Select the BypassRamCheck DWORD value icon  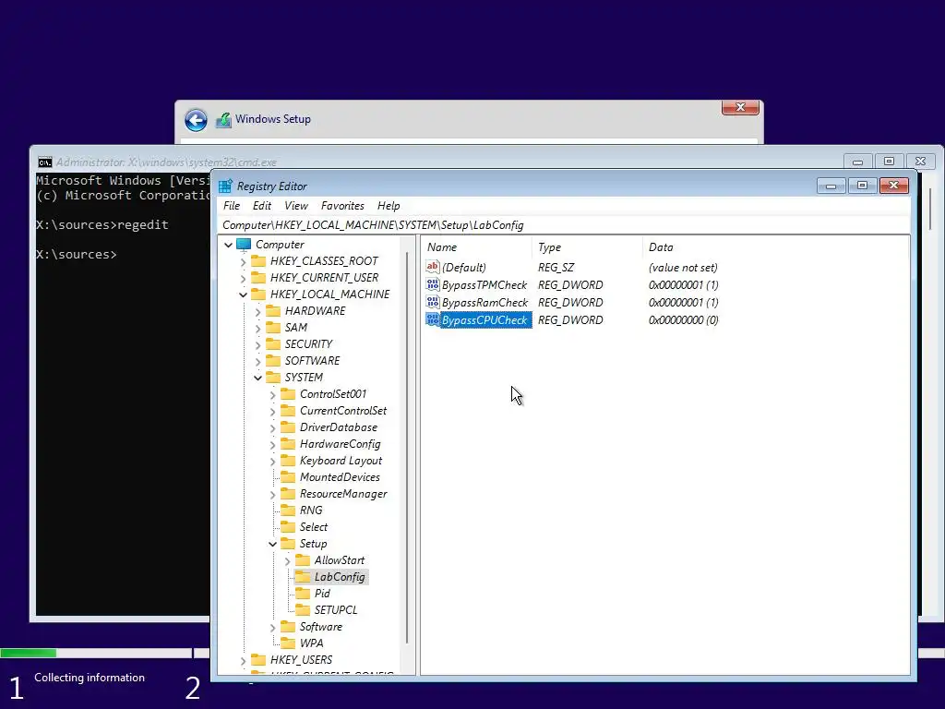pyautogui.click(x=432, y=302)
